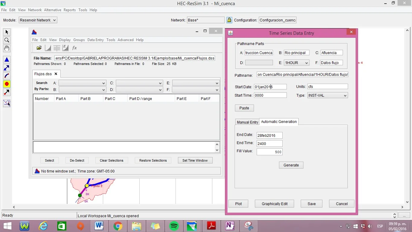Image resolution: width=412 pixels, height=232 pixels.
Task: Switch to the Automatic Generation tab
Action: point(279,121)
